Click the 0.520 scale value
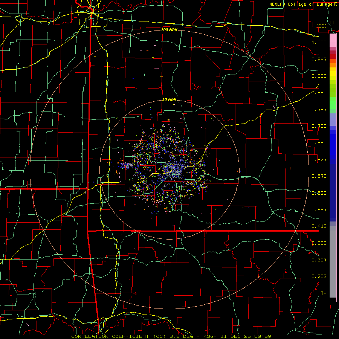Viewport: 339px width, 339px height. tap(319, 193)
